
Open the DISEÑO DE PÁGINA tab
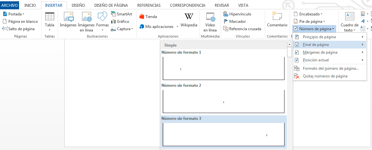point(111,5)
